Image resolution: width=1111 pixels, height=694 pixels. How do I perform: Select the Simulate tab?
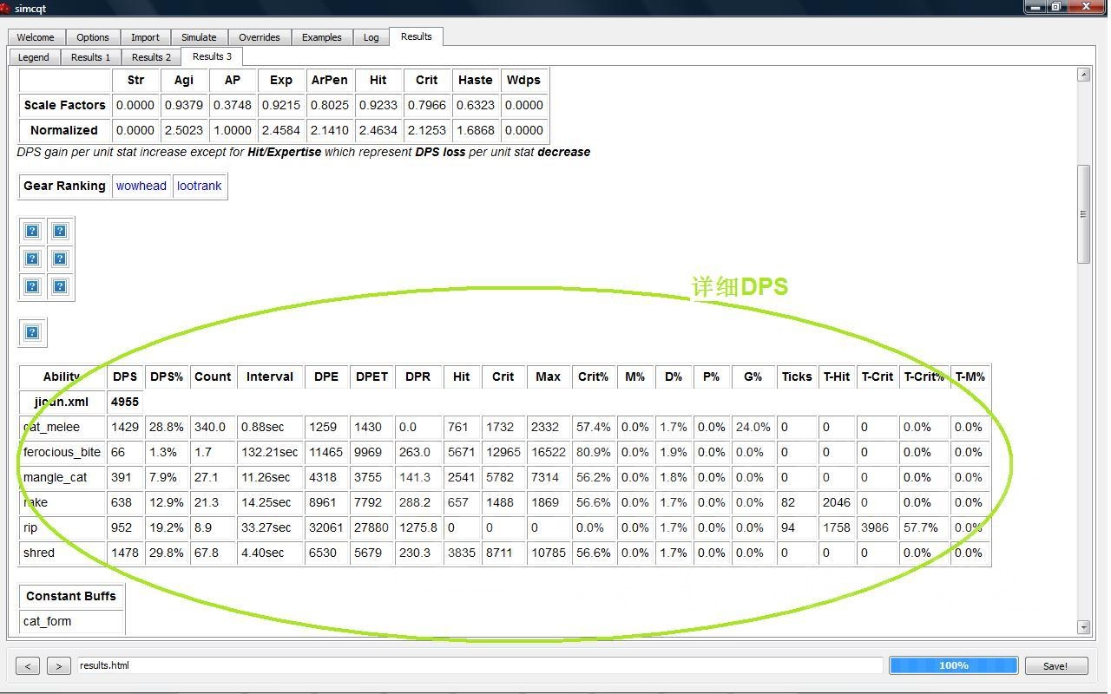pos(199,37)
